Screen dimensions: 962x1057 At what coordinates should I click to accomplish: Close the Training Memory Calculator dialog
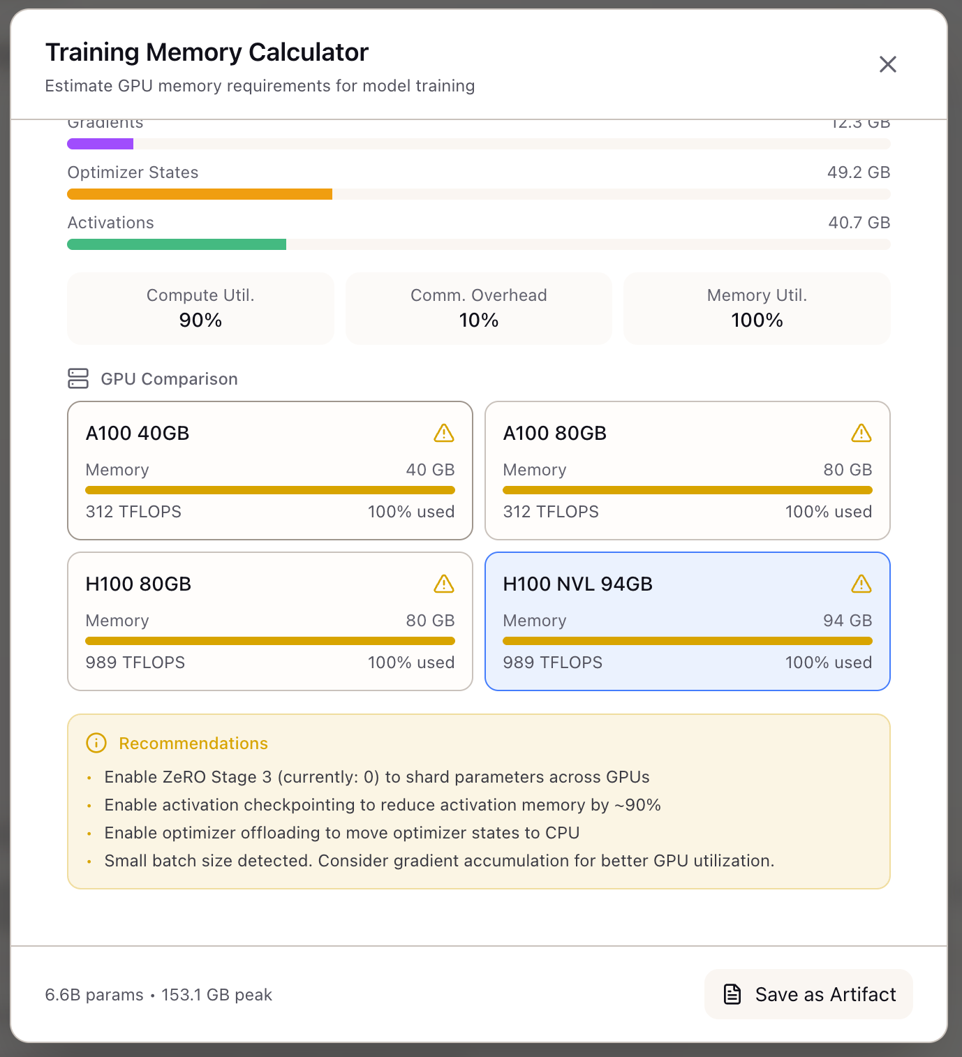[x=887, y=64]
